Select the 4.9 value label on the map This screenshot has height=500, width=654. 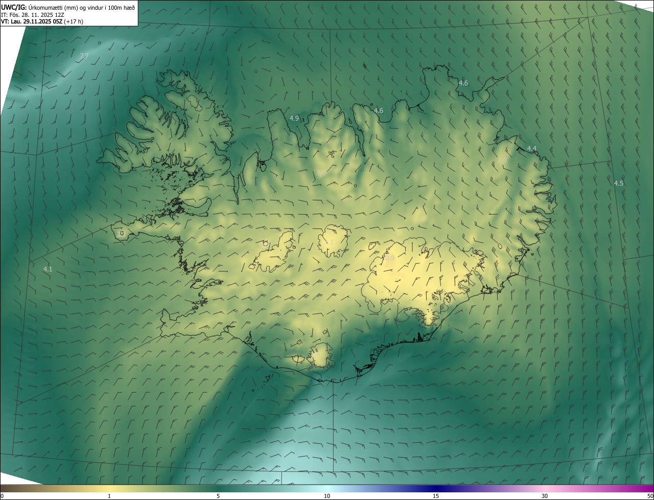(294, 118)
